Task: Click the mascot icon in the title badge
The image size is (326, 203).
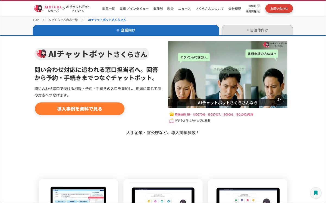Action: 42,54
